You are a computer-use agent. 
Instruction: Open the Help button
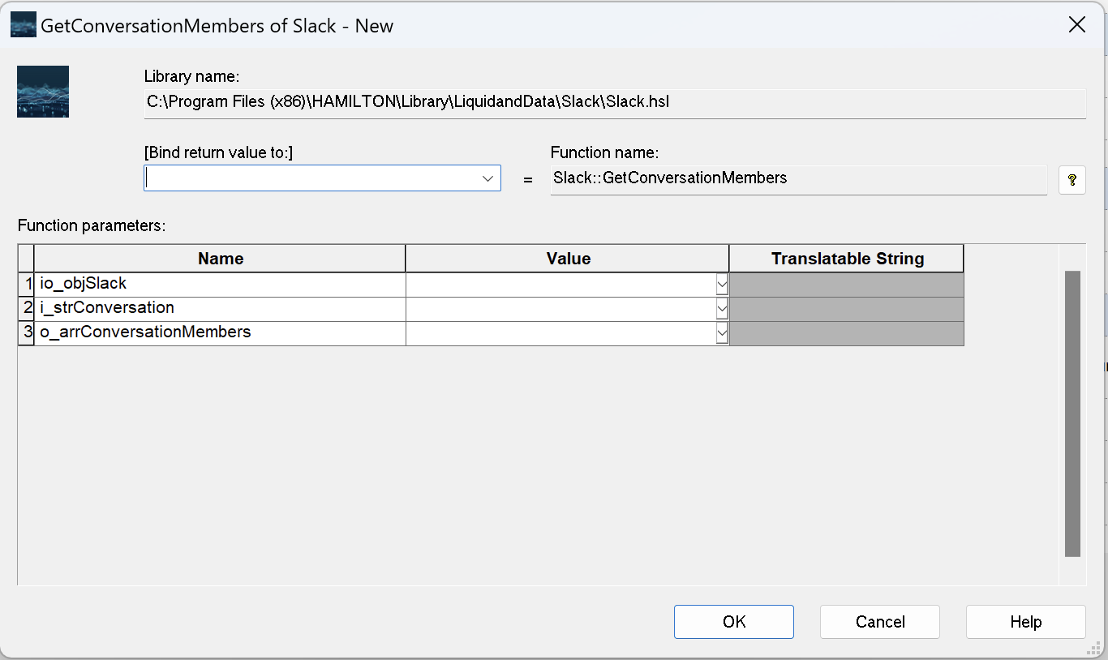(x=1026, y=622)
